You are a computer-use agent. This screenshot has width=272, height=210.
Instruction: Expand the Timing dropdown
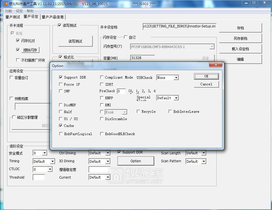52,161
